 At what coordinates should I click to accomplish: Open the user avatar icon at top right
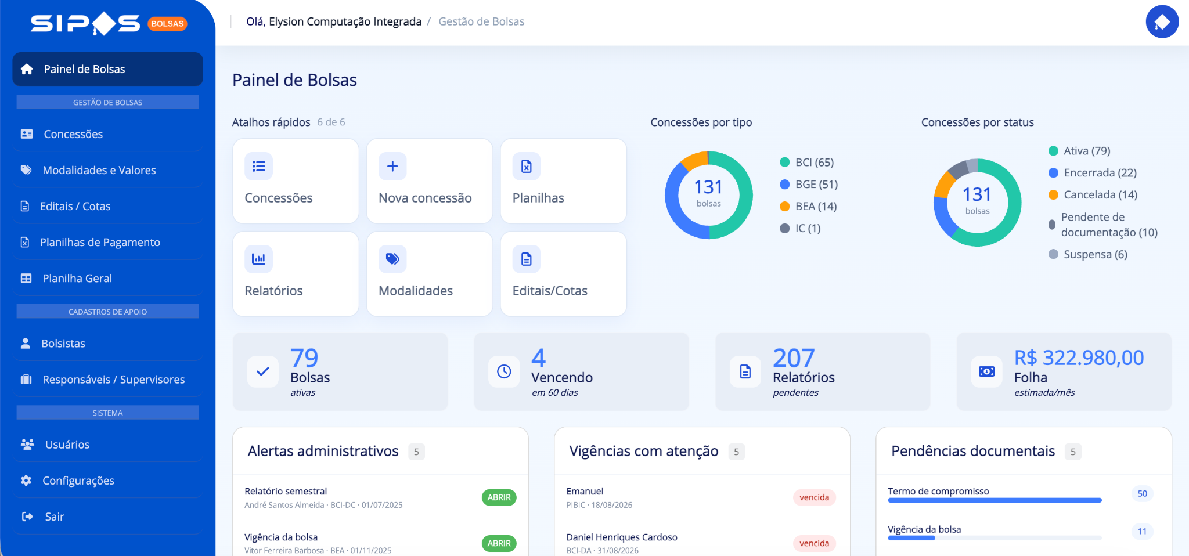coord(1162,22)
